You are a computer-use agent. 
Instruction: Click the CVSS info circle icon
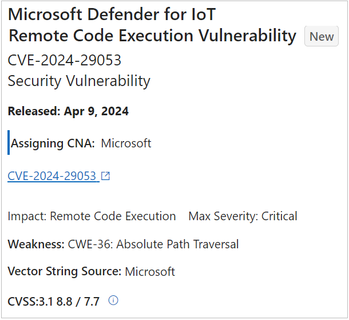113,300
